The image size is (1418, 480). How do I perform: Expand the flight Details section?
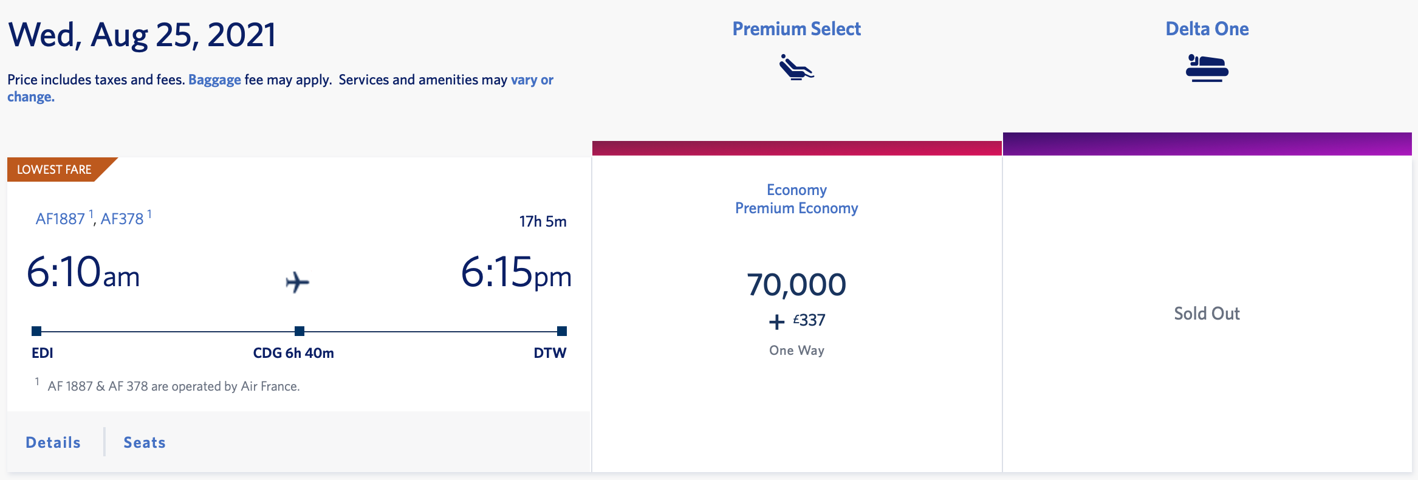(53, 442)
